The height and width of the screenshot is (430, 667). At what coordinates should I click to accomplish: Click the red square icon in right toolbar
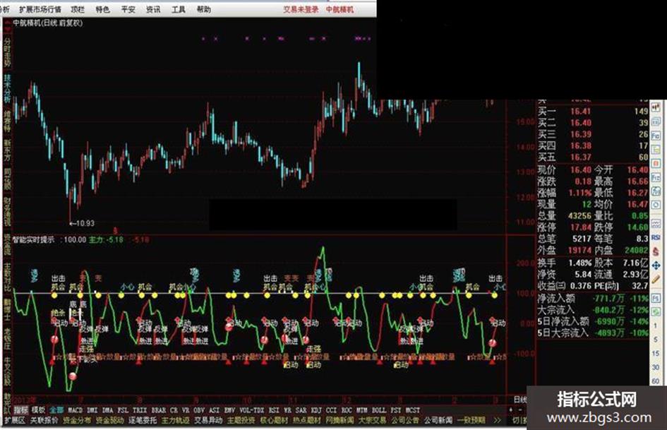point(656,164)
